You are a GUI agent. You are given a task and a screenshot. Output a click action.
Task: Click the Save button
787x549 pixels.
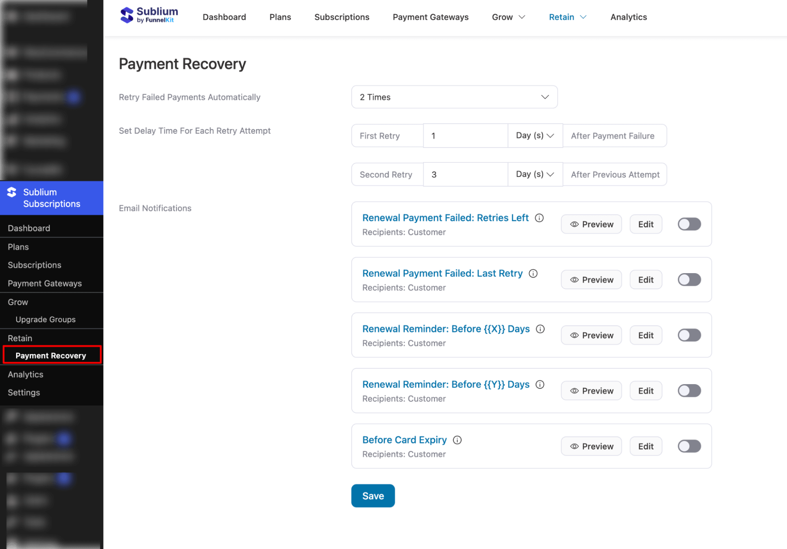(372, 495)
